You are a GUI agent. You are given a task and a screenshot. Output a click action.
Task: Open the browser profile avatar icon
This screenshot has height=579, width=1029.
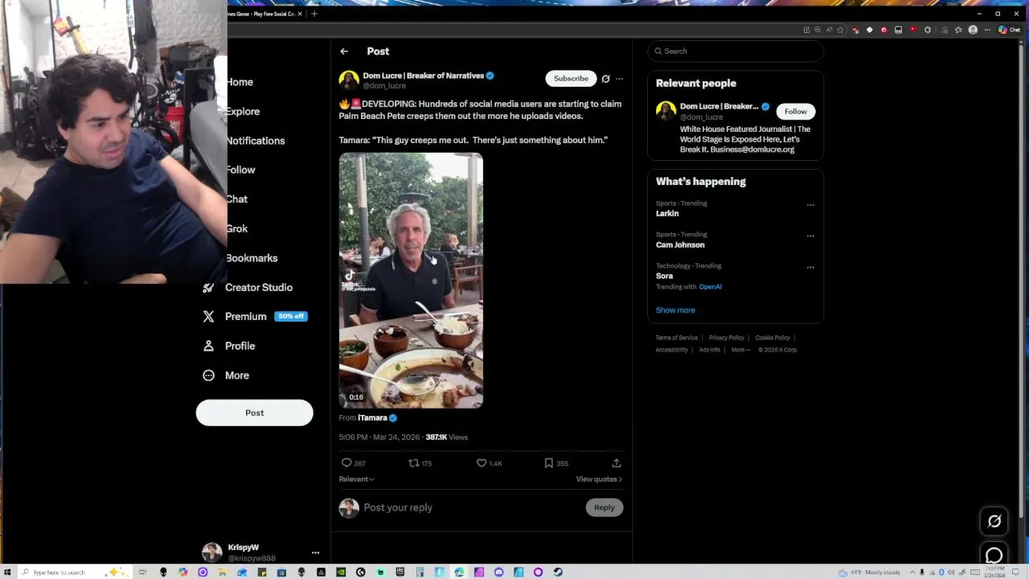(x=973, y=30)
